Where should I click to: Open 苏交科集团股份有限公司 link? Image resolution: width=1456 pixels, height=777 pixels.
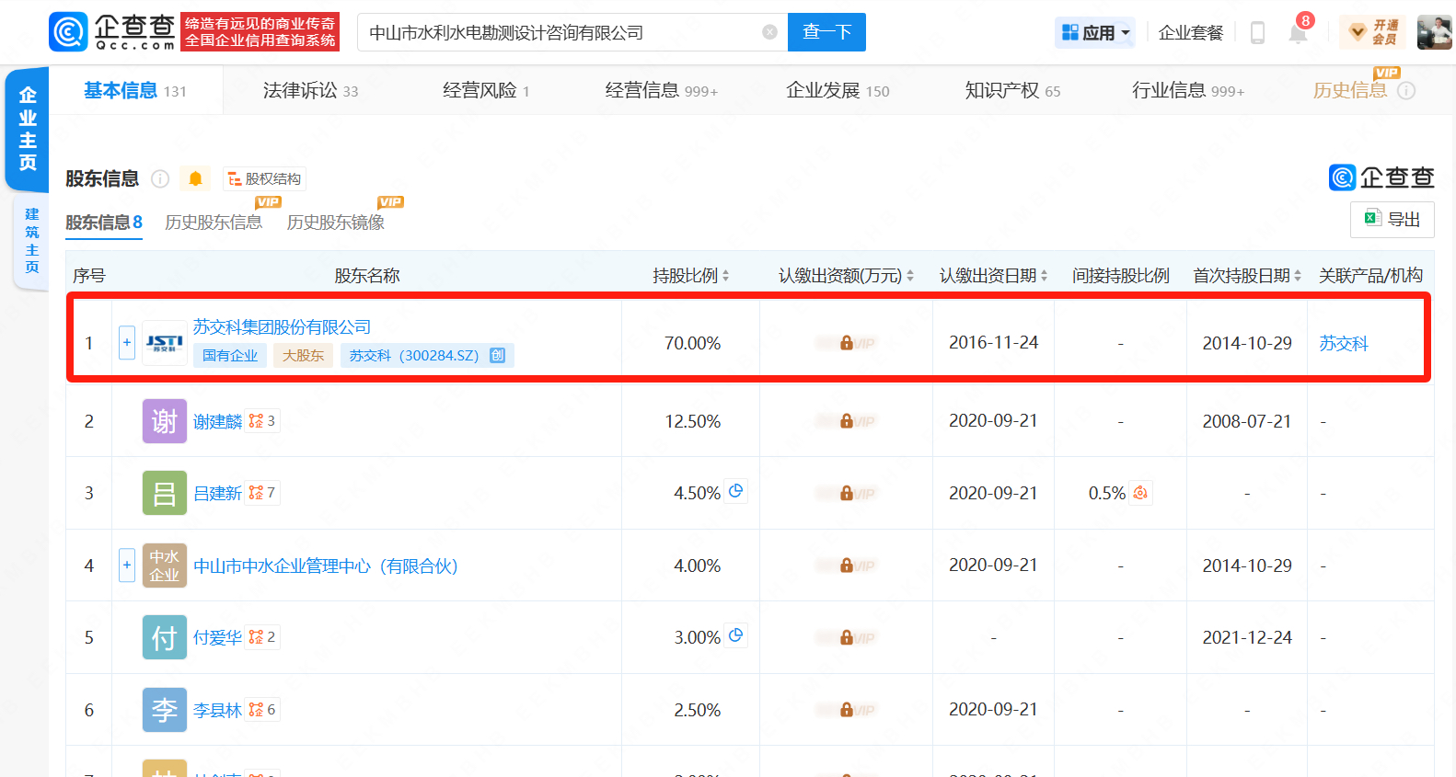click(282, 327)
